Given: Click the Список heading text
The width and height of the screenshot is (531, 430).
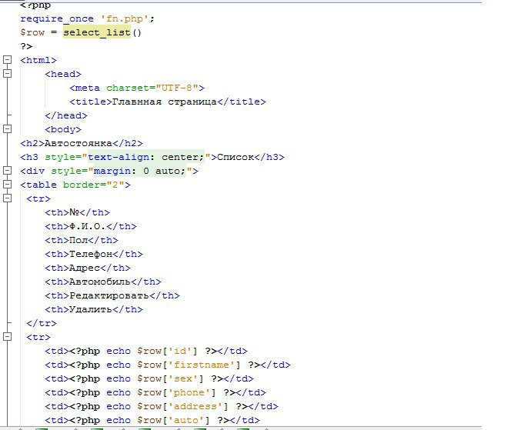Looking at the screenshot, I should [x=235, y=157].
